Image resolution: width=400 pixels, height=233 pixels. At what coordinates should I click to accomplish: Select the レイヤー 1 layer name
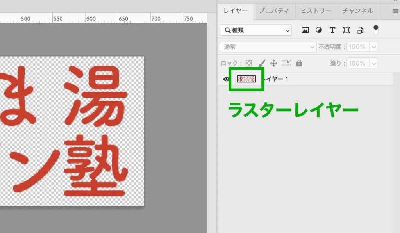[277, 79]
